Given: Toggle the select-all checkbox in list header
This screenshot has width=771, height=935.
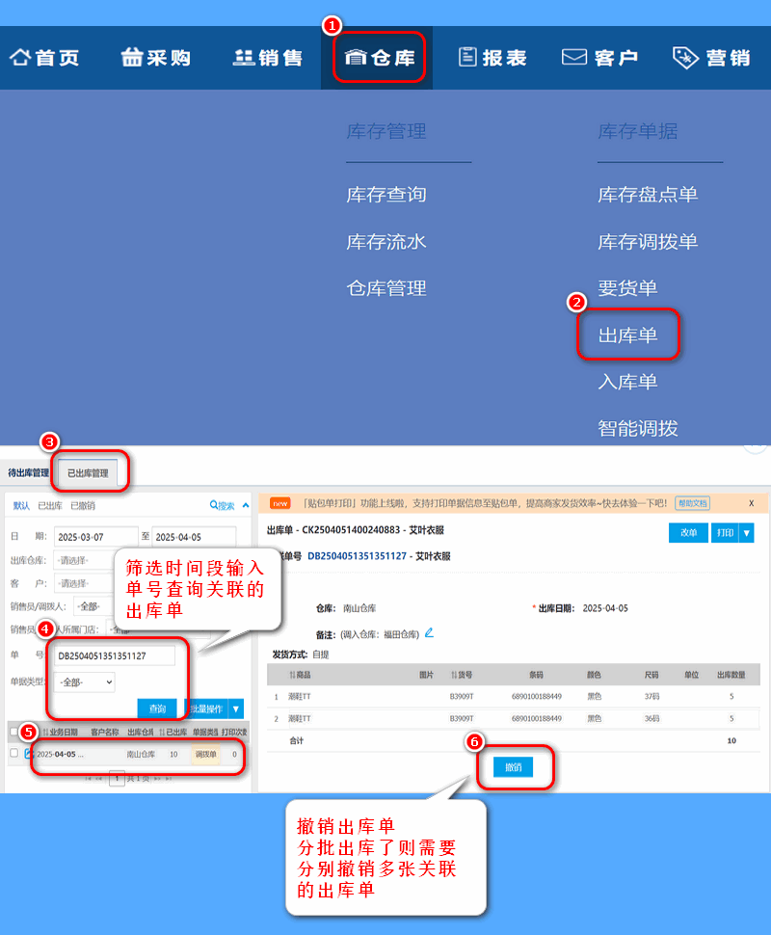Looking at the screenshot, I should pyautogui.click(x=13, y=732).
